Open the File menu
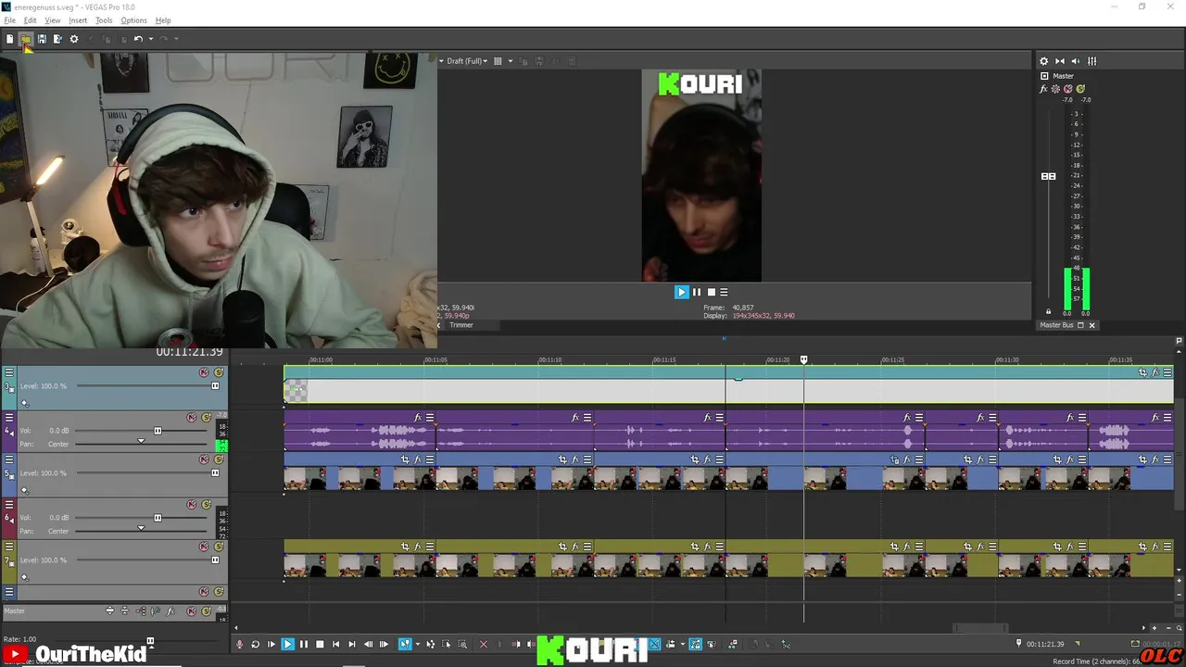Viewport: 1186px width, 667px height. pos(10,20)
